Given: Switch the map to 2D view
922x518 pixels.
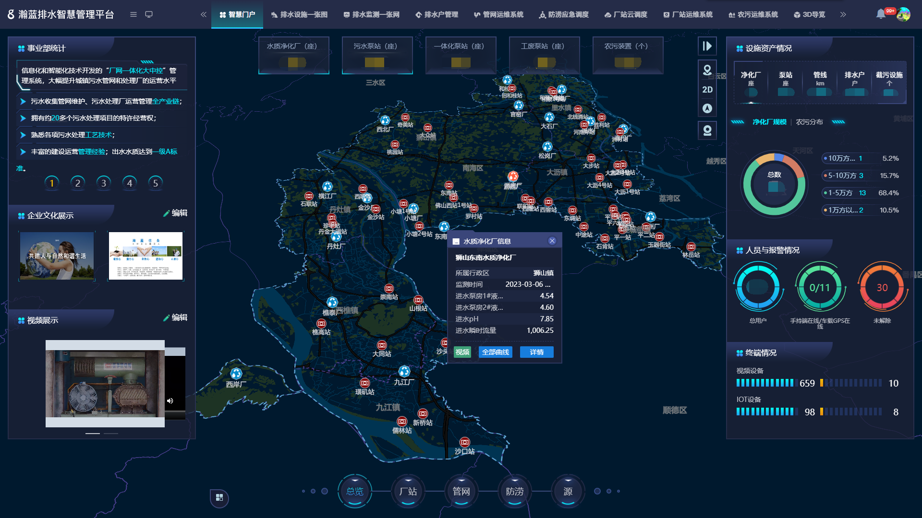Looking at the screenshot, I should point(707,90).
